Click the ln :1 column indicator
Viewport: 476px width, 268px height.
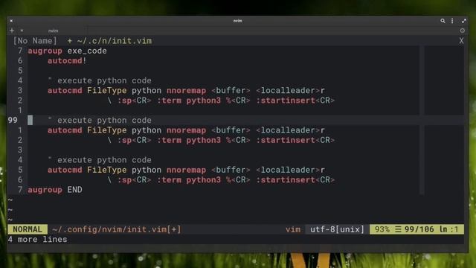(449, 229)
